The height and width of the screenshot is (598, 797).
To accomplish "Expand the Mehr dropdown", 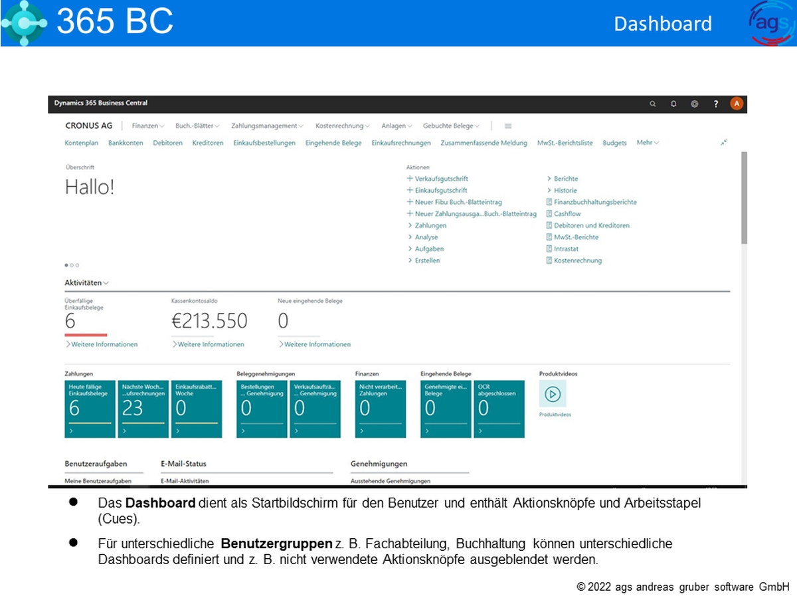I will (x=648, y=142).
